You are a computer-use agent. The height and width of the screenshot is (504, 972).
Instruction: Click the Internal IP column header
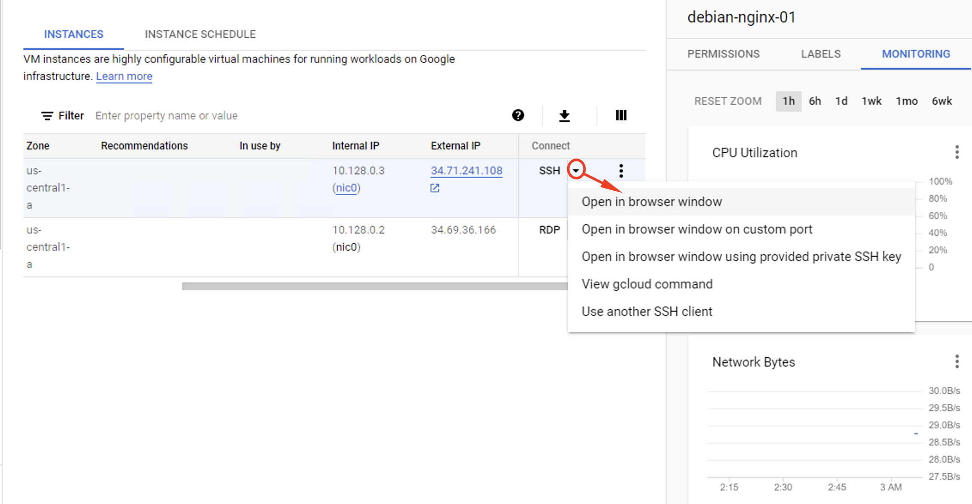(x=356, y=146)
